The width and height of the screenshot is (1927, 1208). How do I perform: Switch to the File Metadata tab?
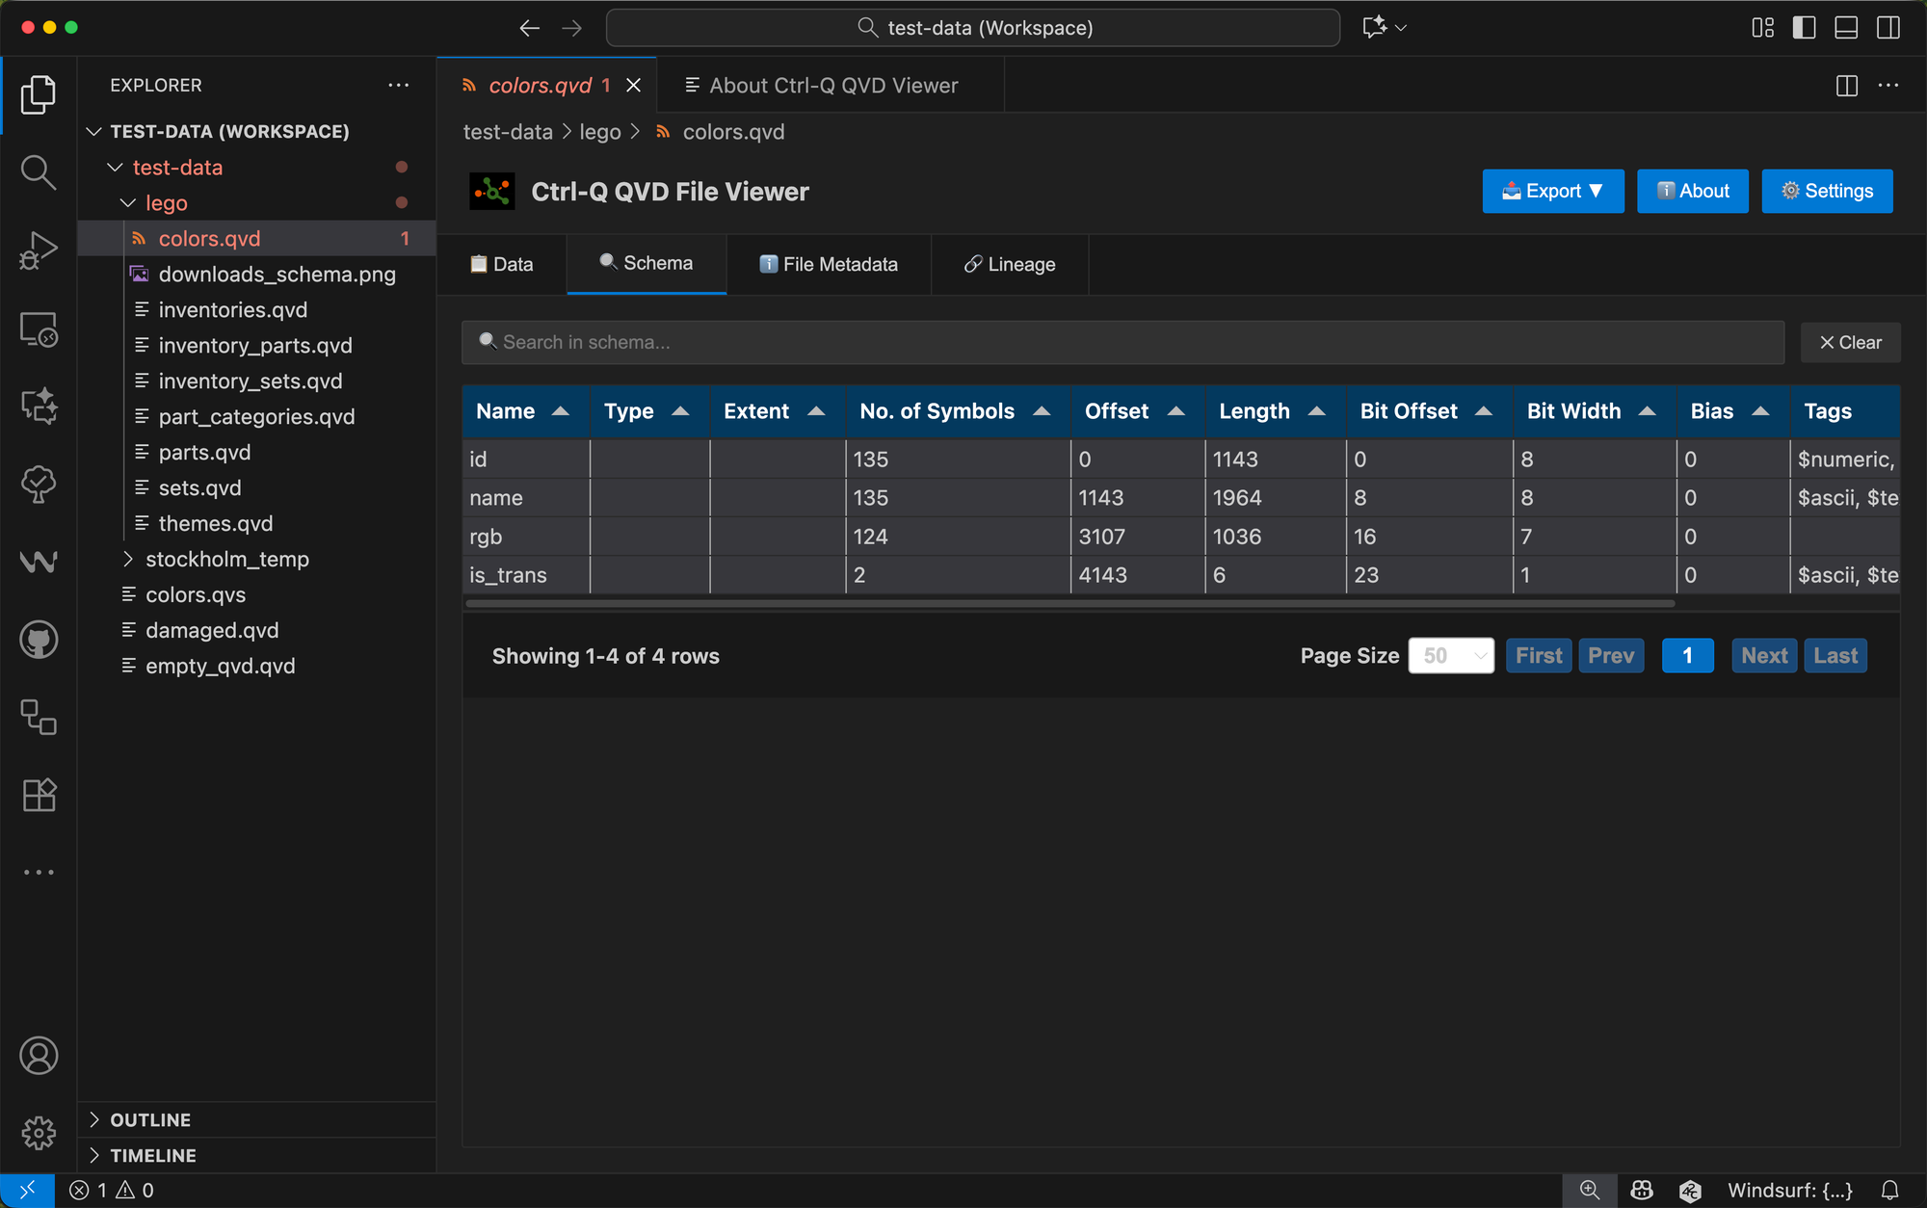[x=829, y=264]
